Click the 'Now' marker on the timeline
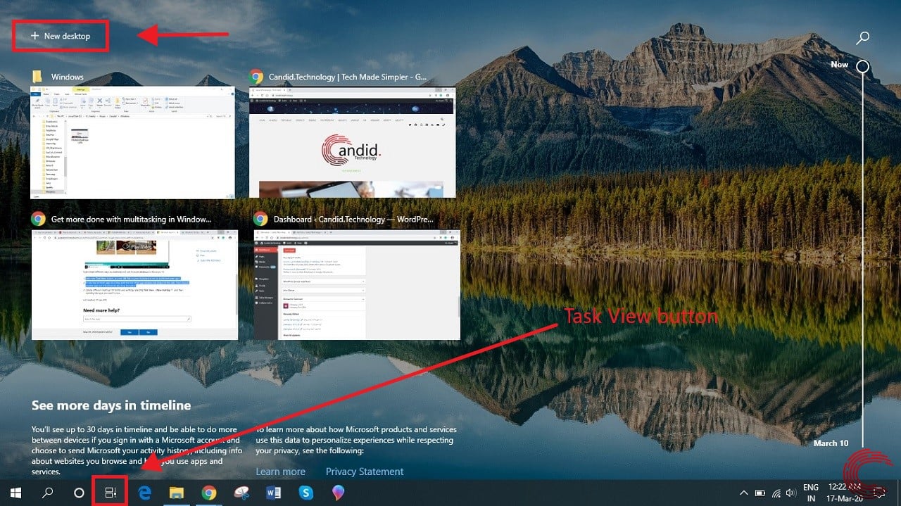This screenshot has width=901, height=506. 862,66
